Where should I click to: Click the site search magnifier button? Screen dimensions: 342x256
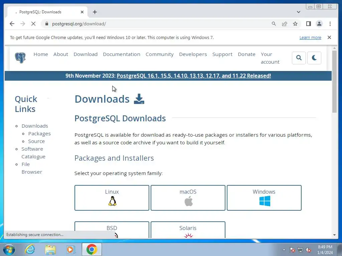coord(299,58)
